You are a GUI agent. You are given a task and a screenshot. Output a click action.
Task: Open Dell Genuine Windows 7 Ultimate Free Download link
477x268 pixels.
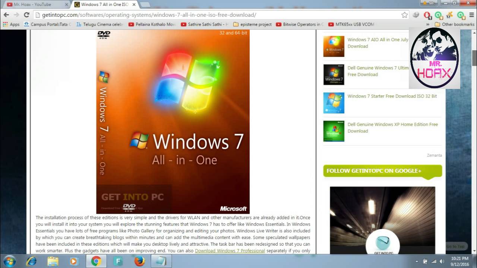point(378,71)
